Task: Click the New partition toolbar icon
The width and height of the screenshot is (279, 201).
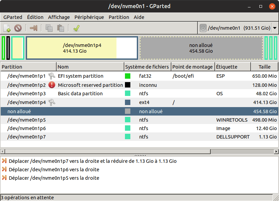Action: pyautogui.click(x=7, y=28)
